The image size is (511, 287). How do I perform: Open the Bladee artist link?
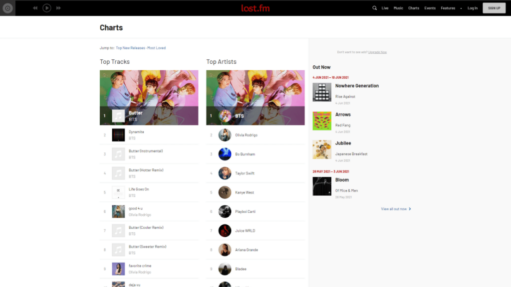(241, 269)
